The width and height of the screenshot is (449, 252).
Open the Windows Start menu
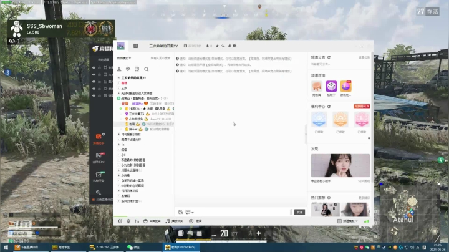(6, 247)
